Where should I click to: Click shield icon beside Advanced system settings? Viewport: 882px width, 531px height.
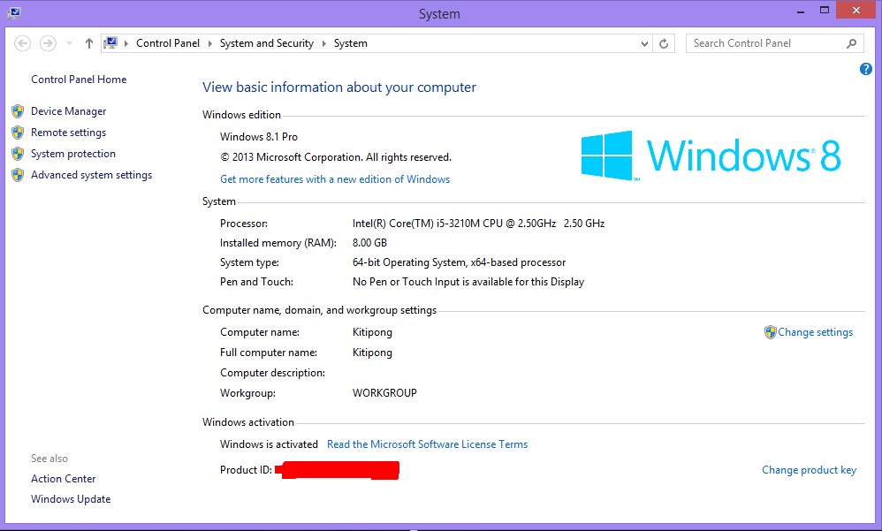click(x=18, y=175)
